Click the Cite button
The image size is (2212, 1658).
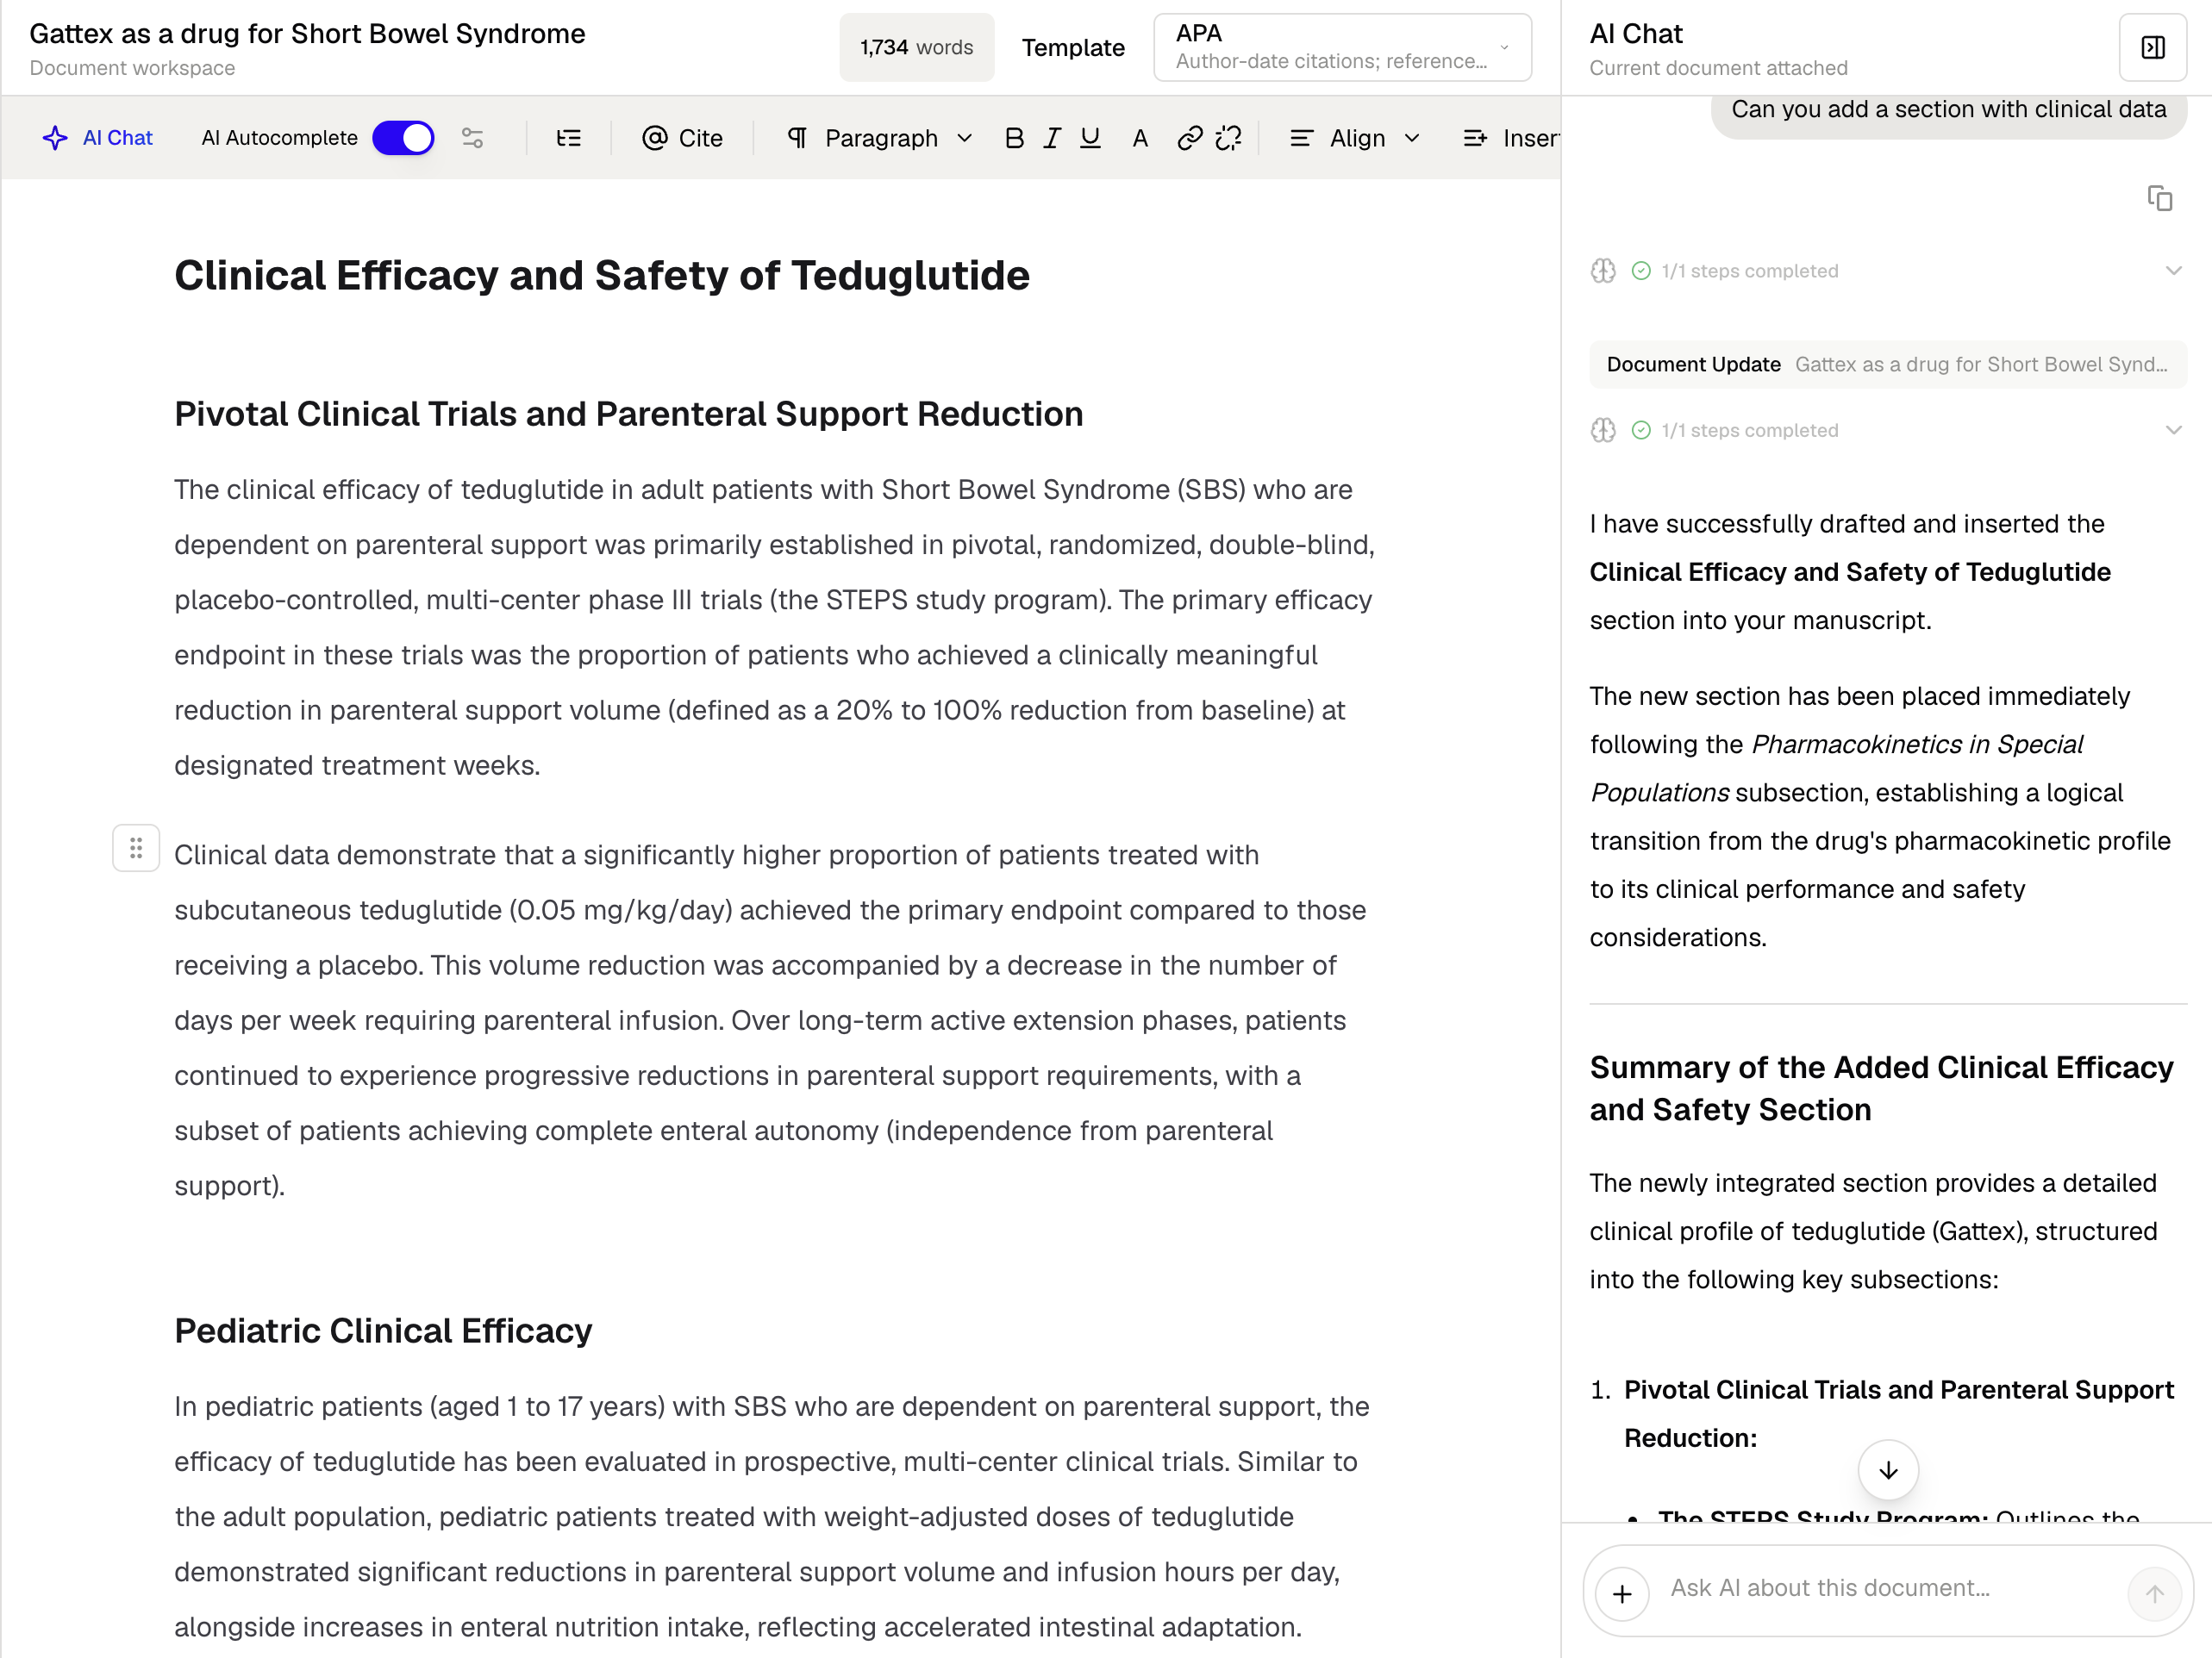point(682,138)
